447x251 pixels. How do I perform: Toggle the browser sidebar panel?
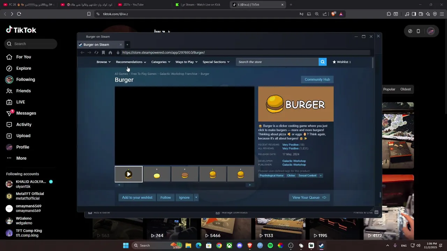coord(414,14)
